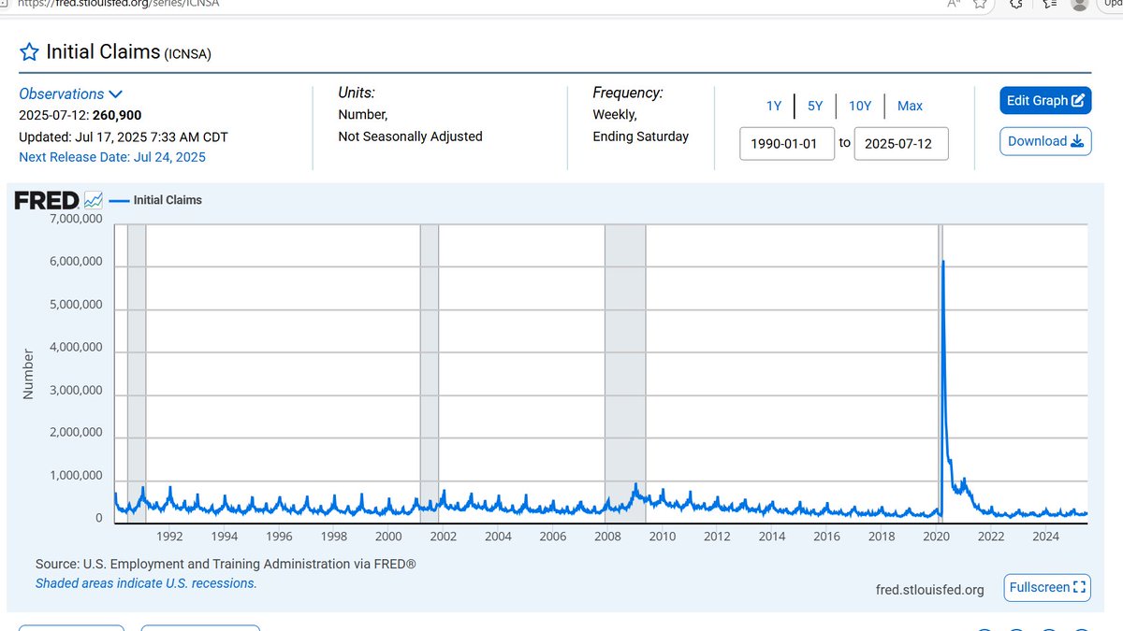Click the Fullscreen button
Image resolution: width=1123 pixels, height=631 pixels.
pyautogui.click(x=1047, y=587)
